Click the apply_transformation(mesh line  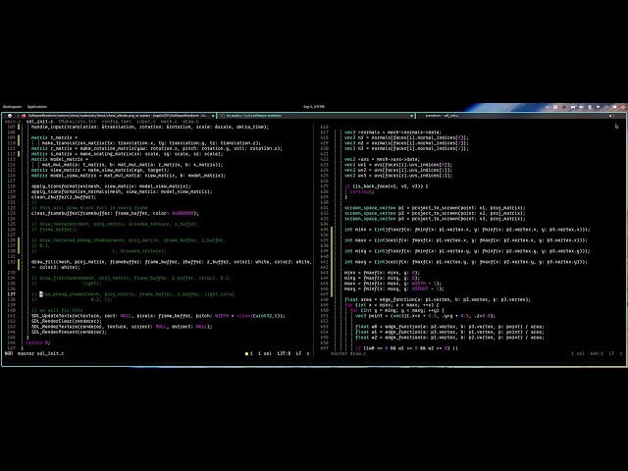pos(111,186)
